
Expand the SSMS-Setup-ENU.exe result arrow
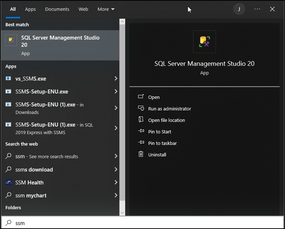click(x=116, y=91)
